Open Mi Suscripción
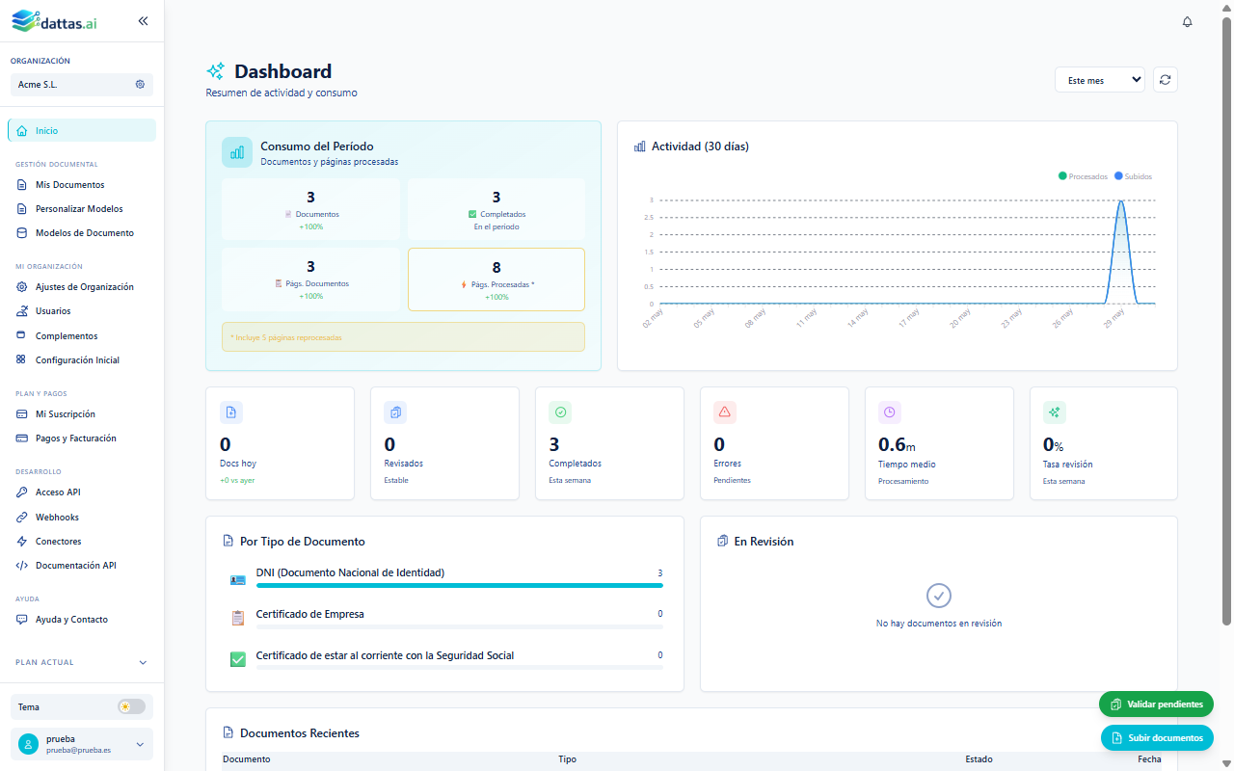 [82, 413]
